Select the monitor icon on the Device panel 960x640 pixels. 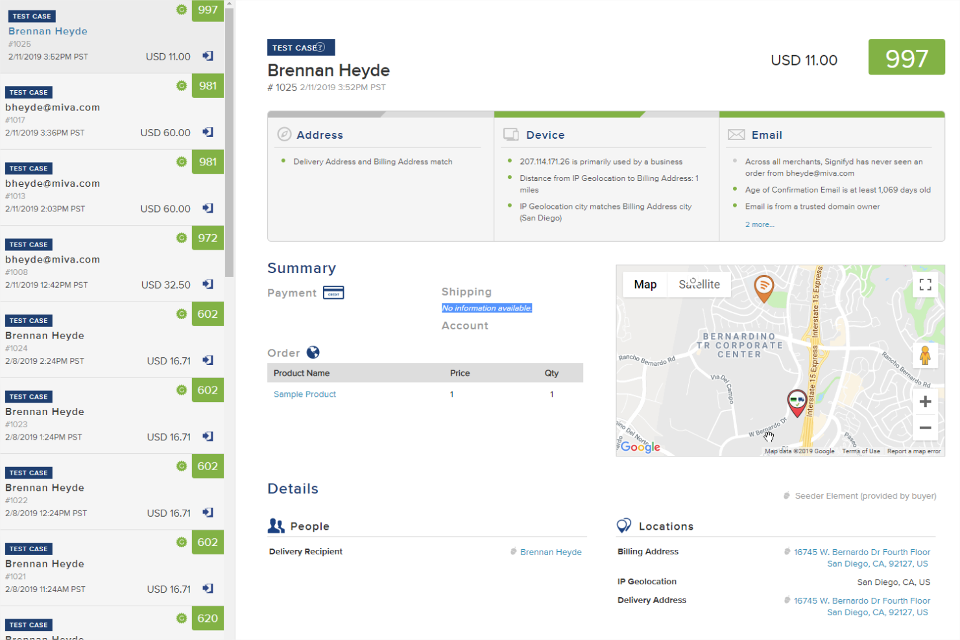(x=511, y=134)
